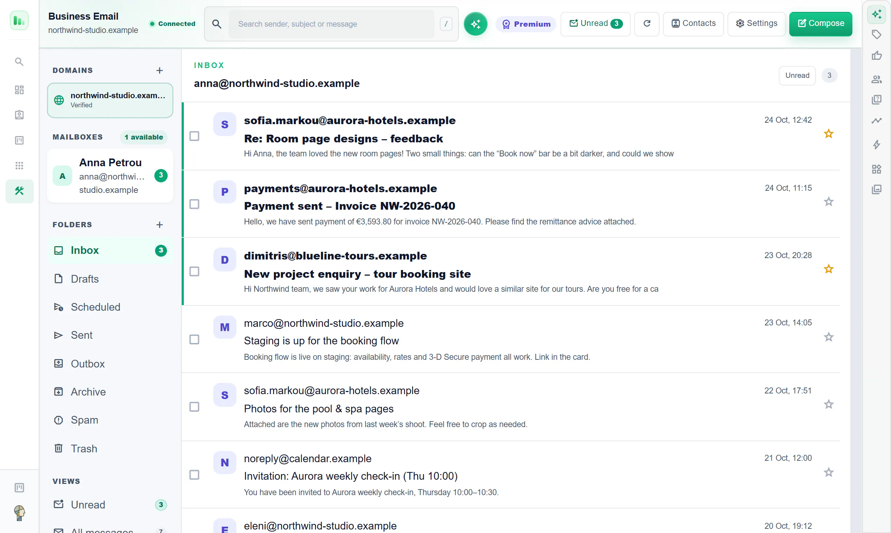Go to the Sent folder

110,335
